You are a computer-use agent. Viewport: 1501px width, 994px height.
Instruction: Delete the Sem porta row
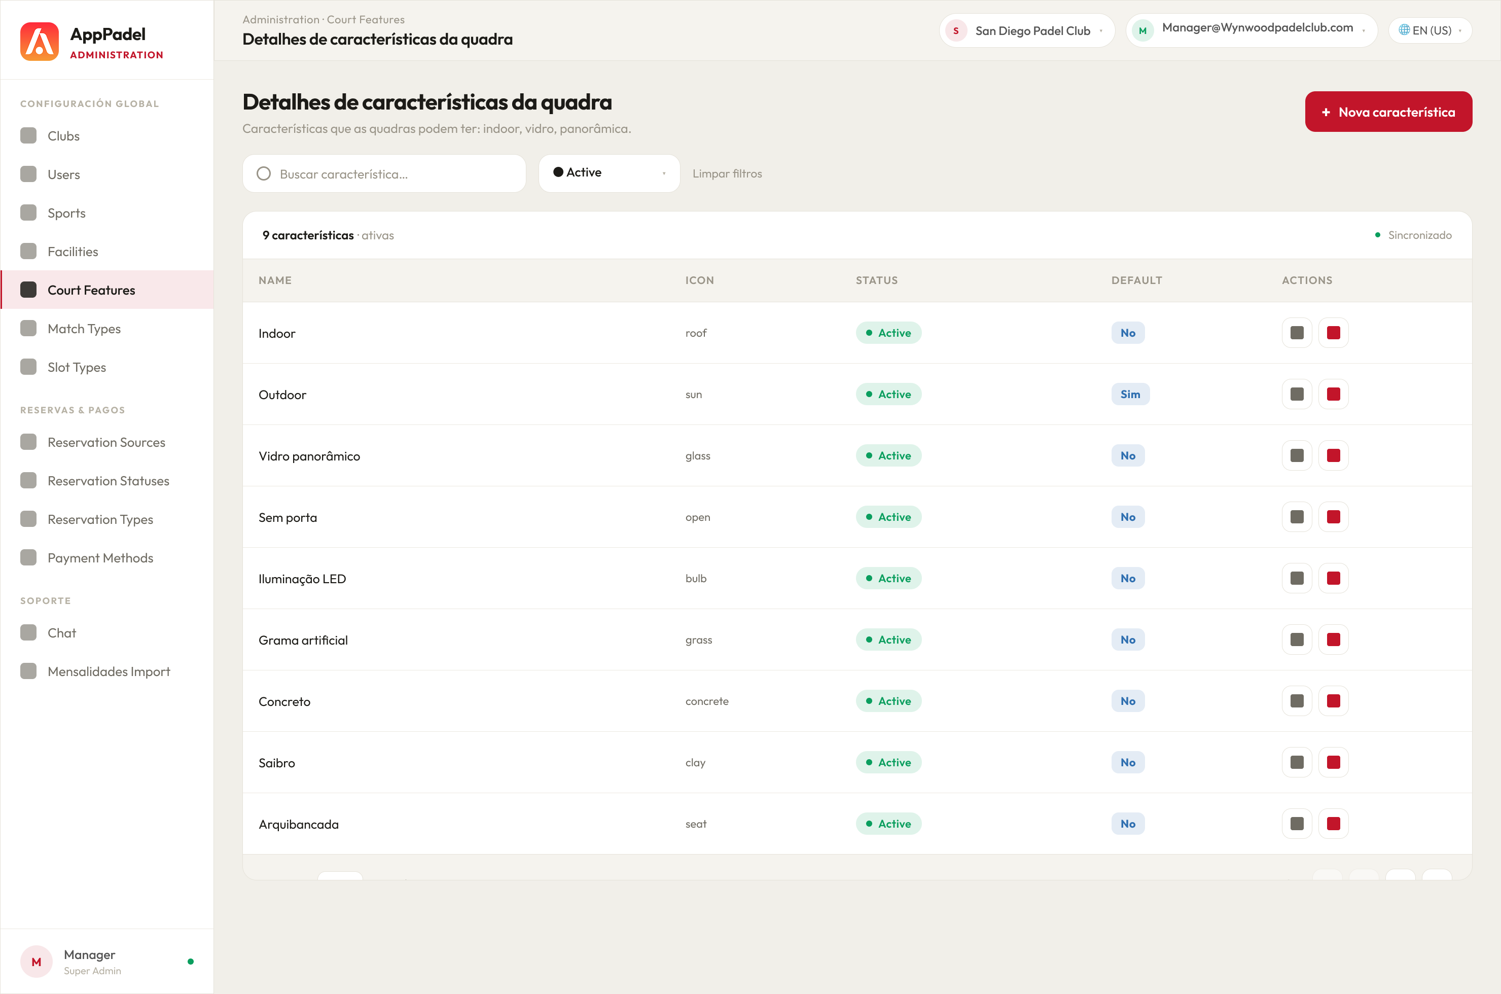point(1334,517)
